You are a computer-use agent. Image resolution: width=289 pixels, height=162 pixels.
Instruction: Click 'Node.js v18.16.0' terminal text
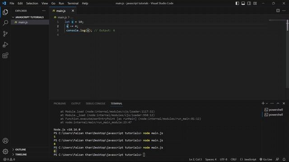[67, 130]
